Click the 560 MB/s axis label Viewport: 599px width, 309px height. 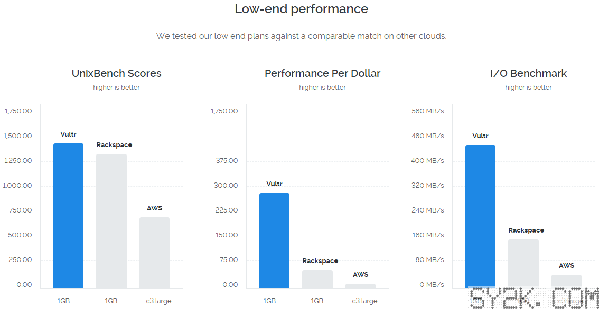click(x=427, y=111)
